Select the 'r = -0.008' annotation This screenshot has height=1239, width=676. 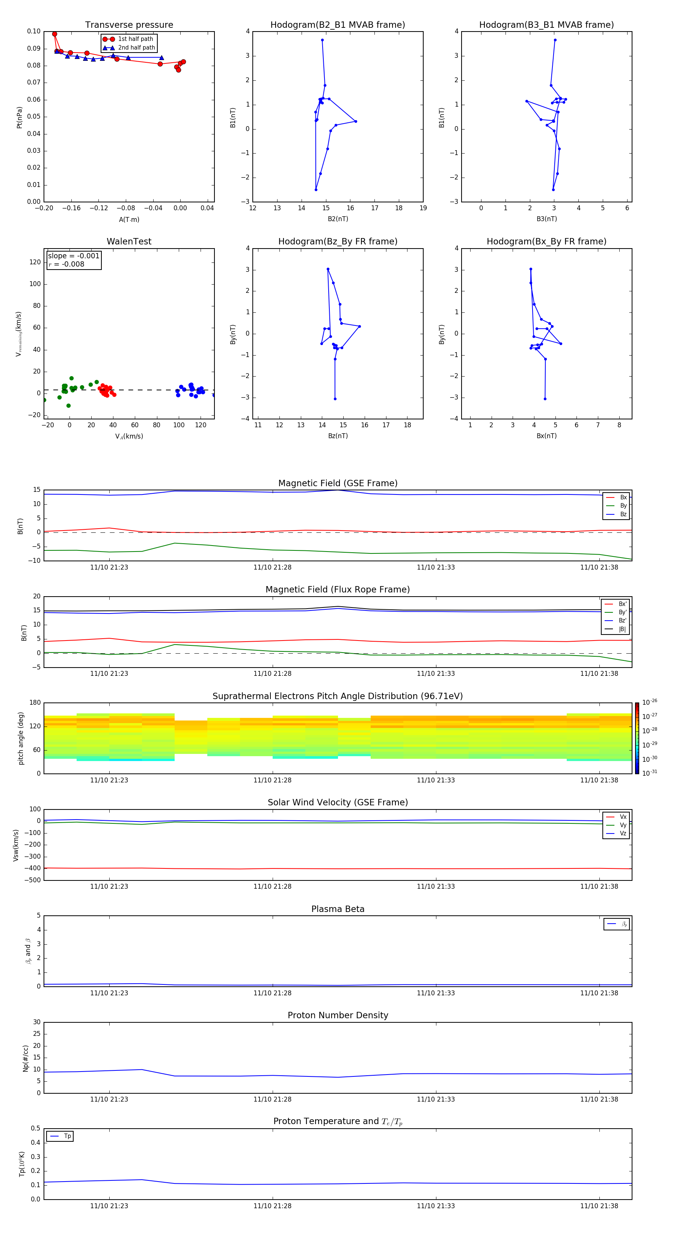pyautogui.click(x=66, y=264)
